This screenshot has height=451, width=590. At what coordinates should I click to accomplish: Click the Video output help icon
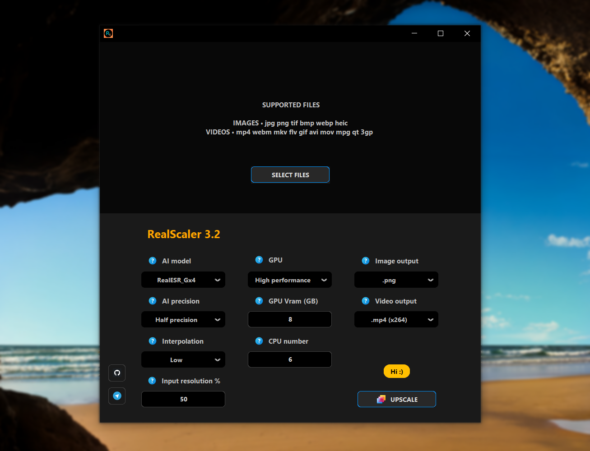(x=365, y=301)
